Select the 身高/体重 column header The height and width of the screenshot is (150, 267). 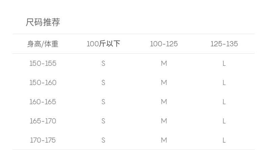pyautogui.click(x=43, y=44)
